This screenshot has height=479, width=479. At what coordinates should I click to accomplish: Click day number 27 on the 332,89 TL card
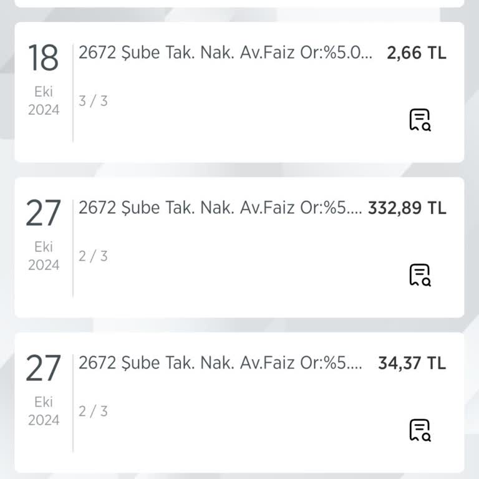[43, 214]
